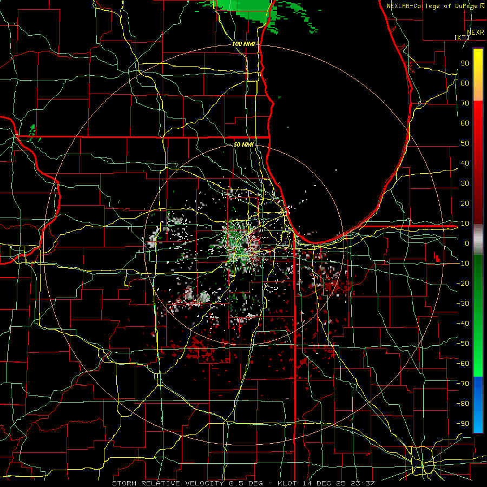Viewport: 487px width, 487px height.
Task: Click the -90 value on velocity scale
Action: tap(463, 423)
